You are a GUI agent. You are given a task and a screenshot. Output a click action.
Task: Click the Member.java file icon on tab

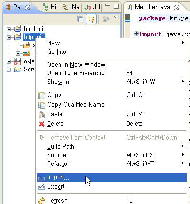pyautogui.click(x=130, y=7)
